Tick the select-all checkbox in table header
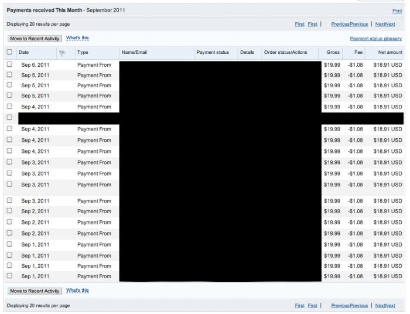 tap(9, 53)
